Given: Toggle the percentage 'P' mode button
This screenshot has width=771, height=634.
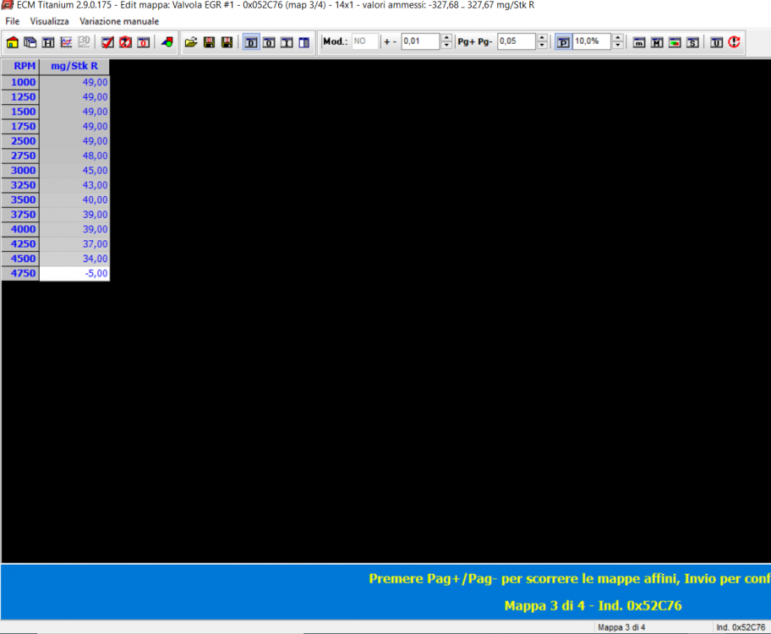Looking at the screenshot, I should point(563,41).
